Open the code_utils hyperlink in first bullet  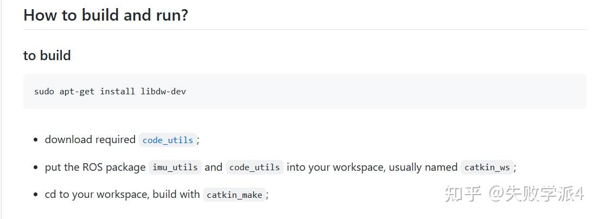pyautogui.click(x=168, y=140)
